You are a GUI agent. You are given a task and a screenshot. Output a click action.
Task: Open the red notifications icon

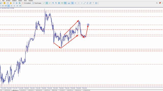point(160,3)
